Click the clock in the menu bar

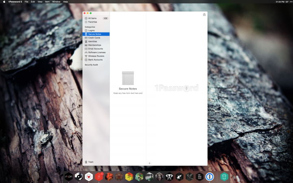point(280,2)
